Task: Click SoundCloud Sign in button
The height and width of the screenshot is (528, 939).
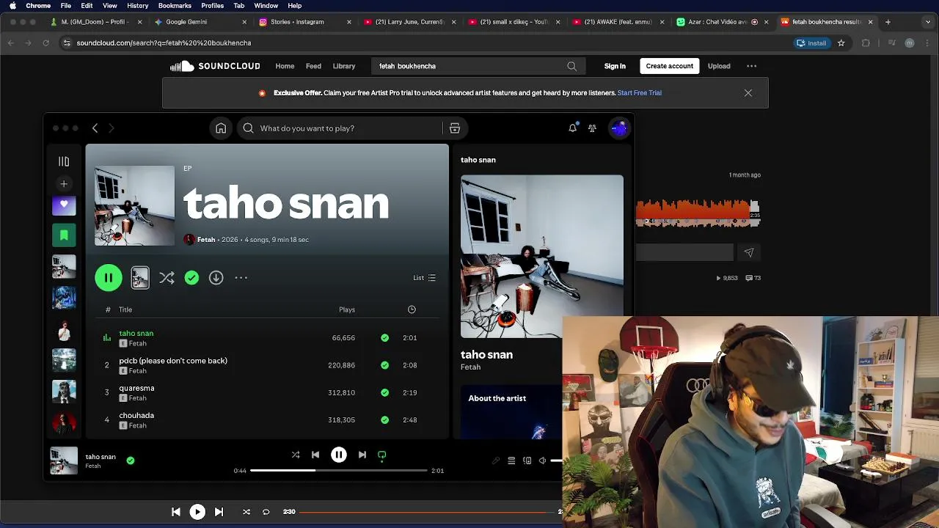Action: pos(615,66)
